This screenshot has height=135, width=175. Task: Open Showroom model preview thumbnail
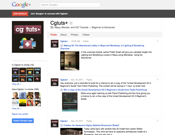71,131
